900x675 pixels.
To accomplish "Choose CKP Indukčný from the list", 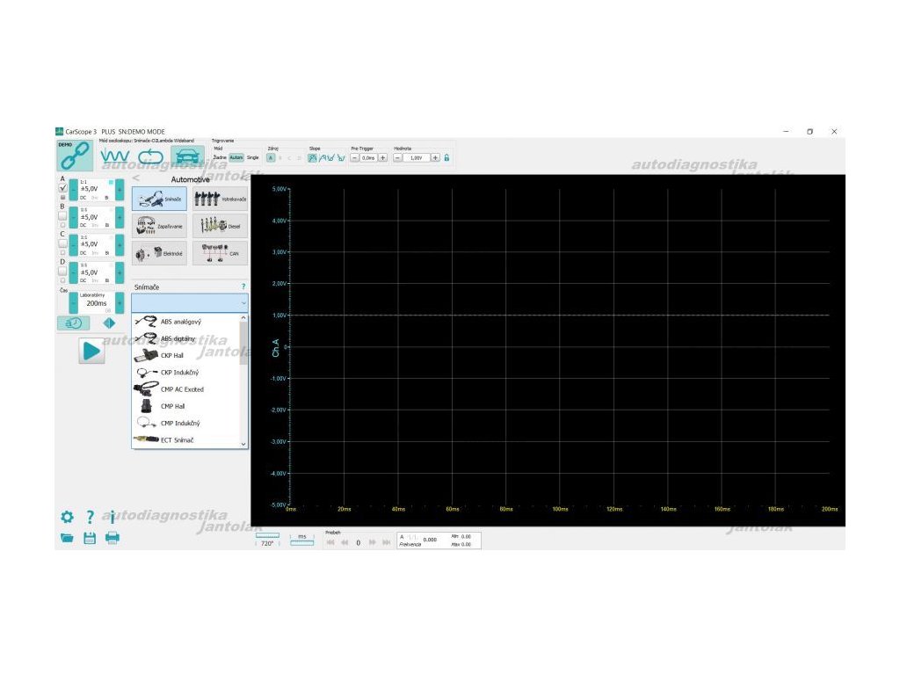I will (x=185, y=373).
